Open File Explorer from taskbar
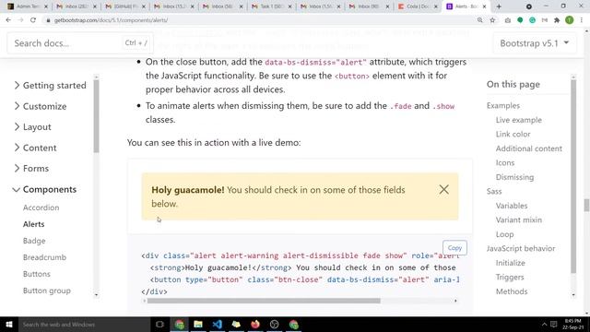Viewport: 590px width, 332px height. click(198, 324)
